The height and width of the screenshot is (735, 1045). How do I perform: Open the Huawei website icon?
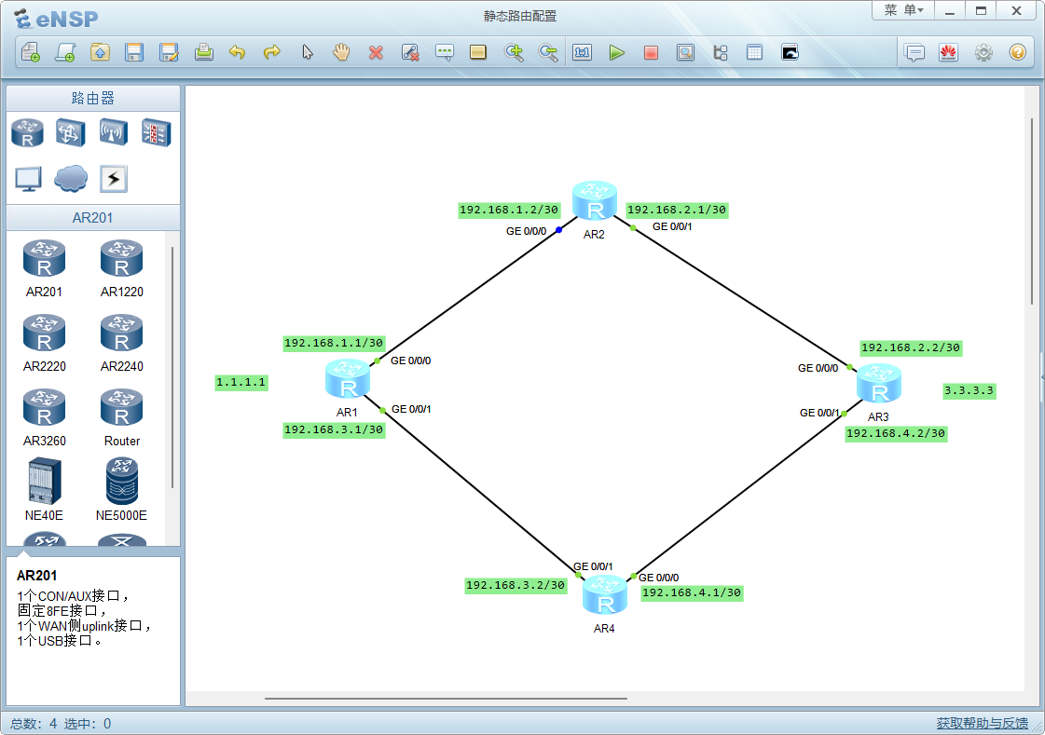pyautogui.click(x=948, y=52)
